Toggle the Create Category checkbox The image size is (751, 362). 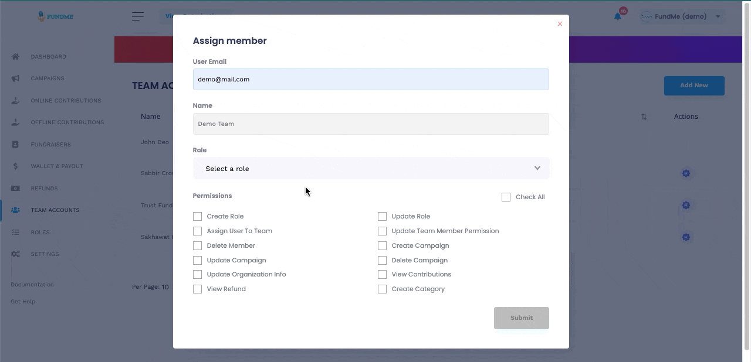tap(382, 289)
